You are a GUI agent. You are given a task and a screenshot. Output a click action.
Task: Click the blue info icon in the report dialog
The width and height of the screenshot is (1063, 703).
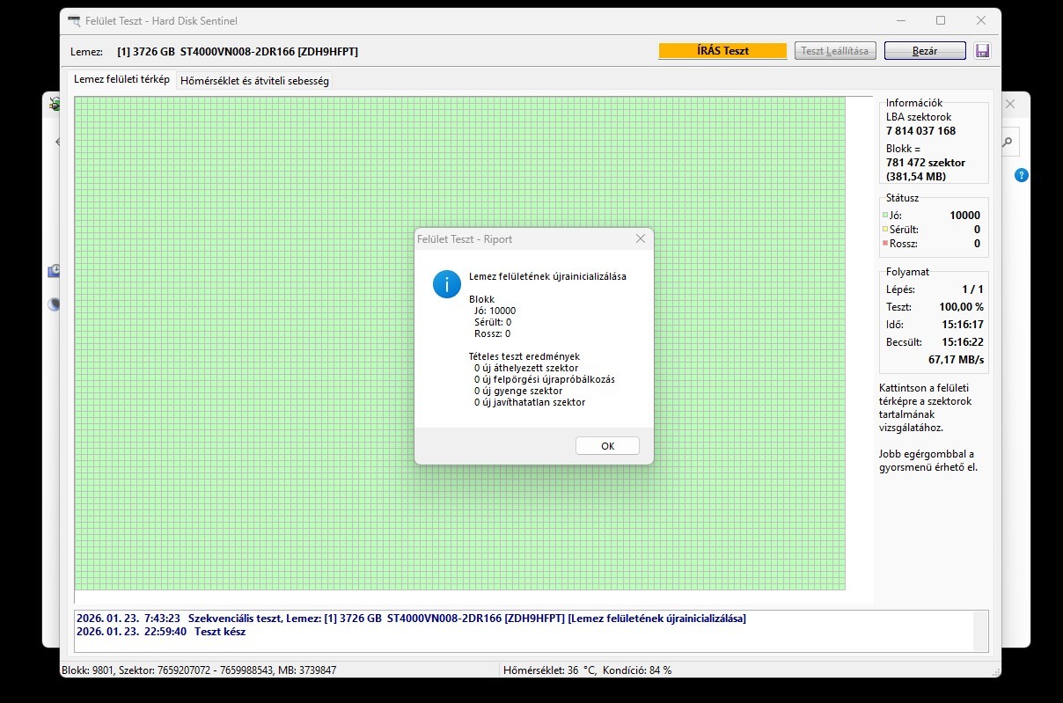coord(447,284)
